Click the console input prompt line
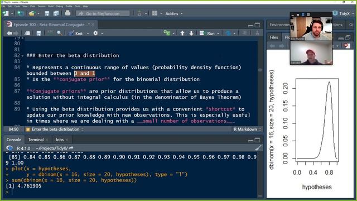 click(131, 192)
